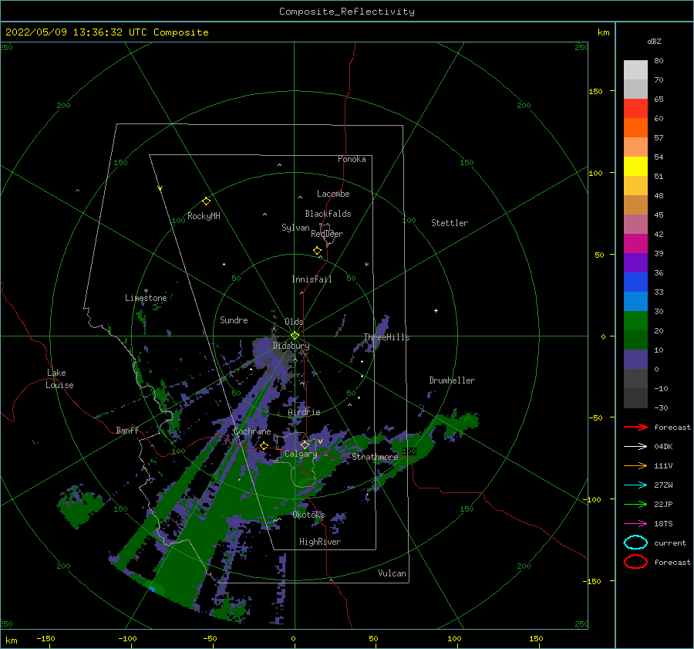
Task: Click the ThreeHills label
Action: tap(386, 337)
